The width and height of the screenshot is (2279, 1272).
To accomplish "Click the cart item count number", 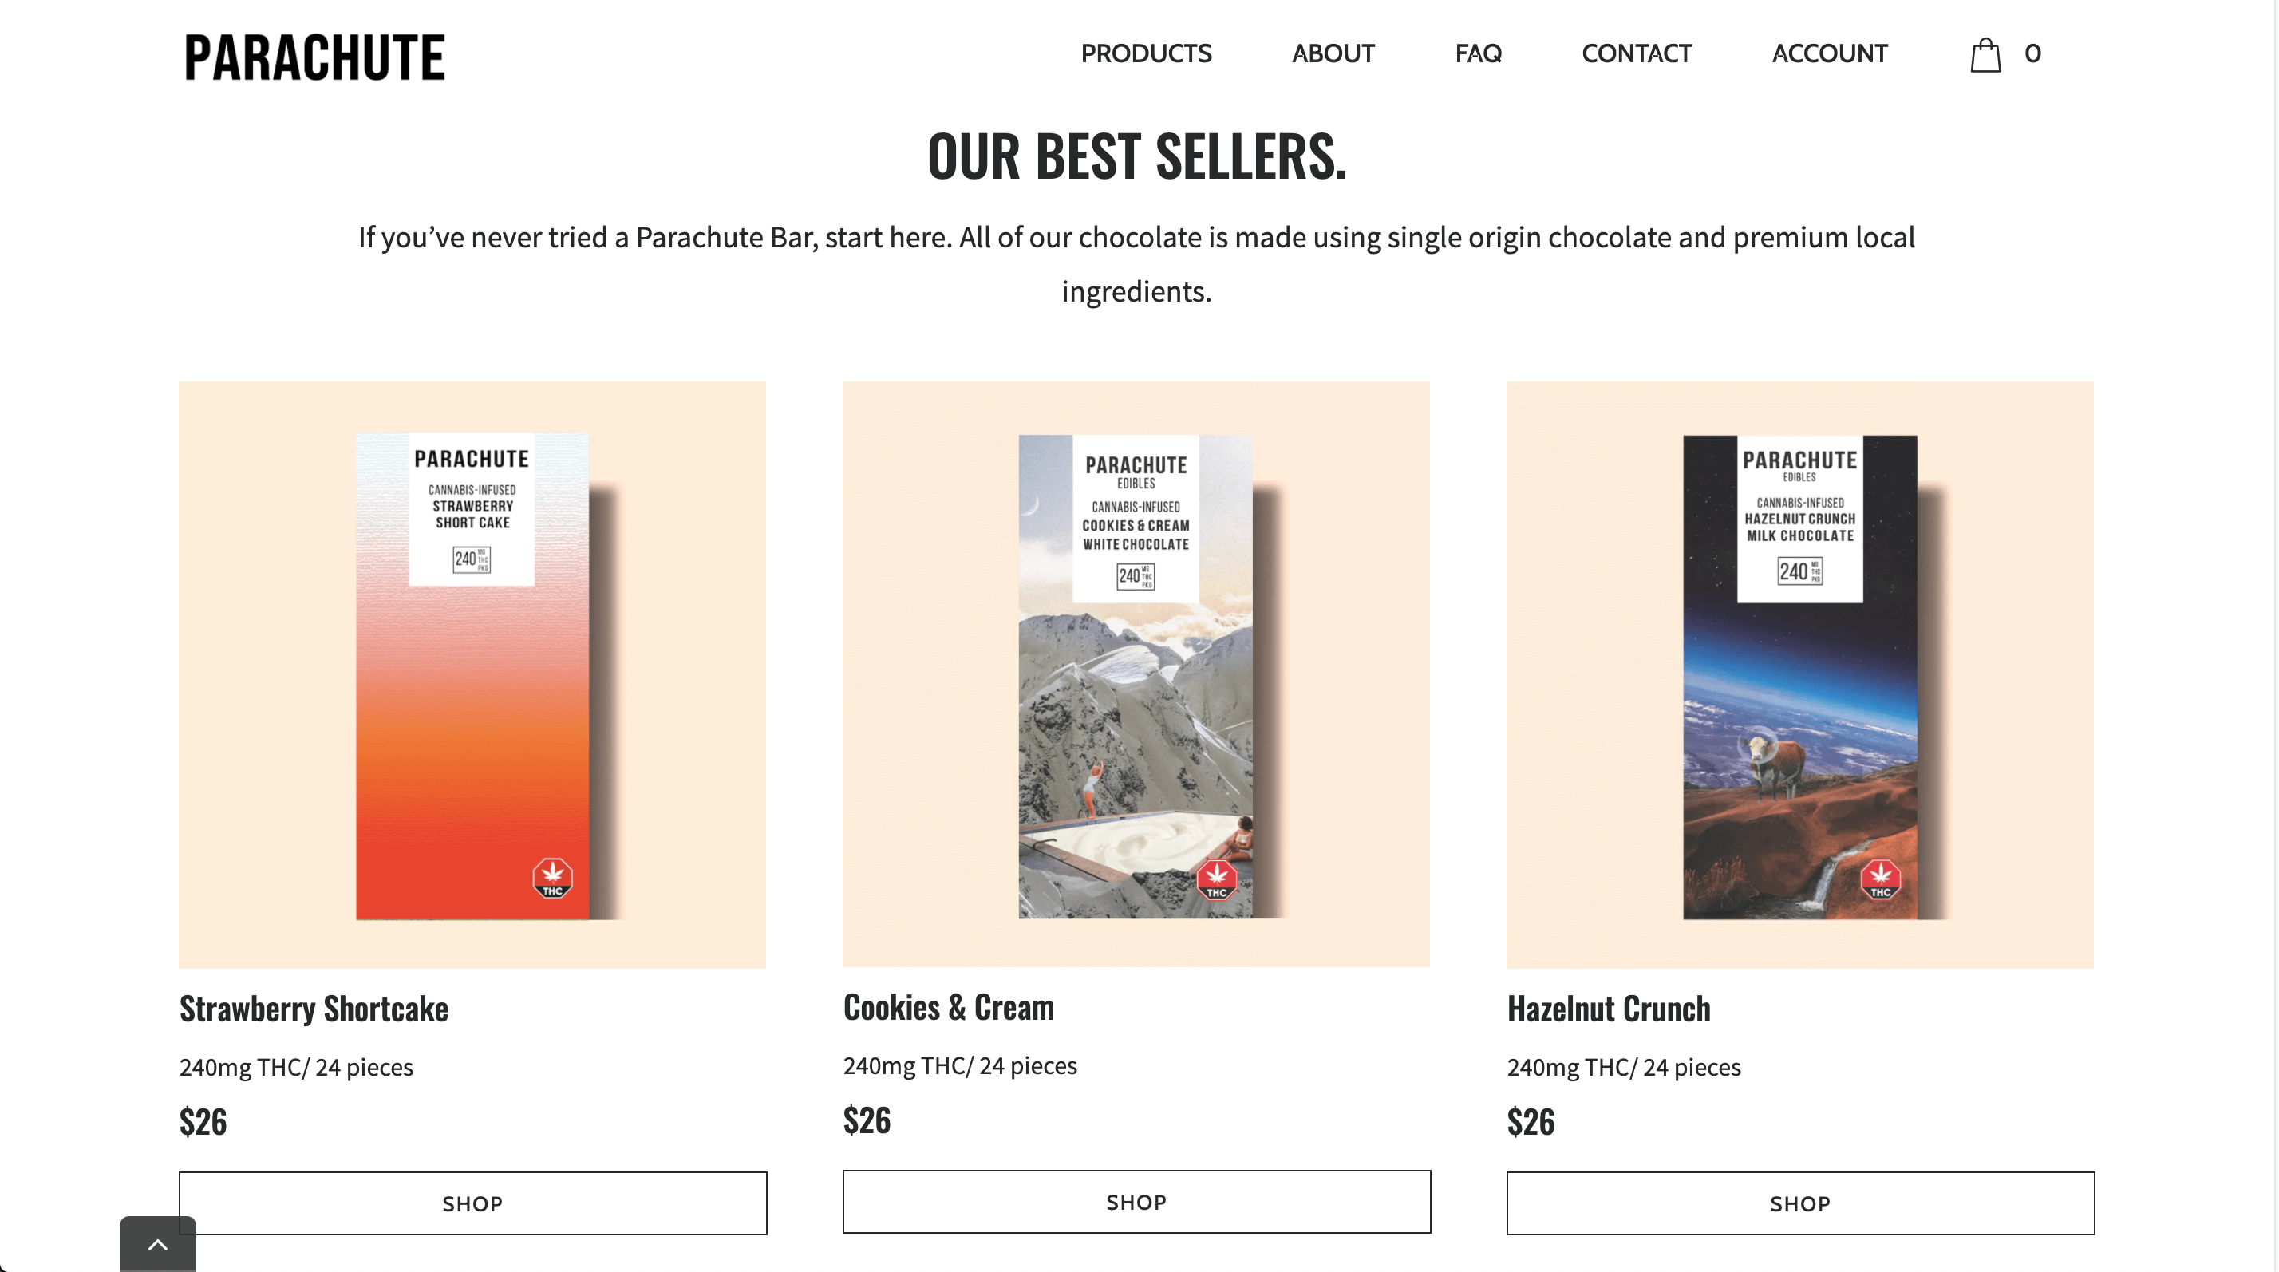I will pos(2032,54).
